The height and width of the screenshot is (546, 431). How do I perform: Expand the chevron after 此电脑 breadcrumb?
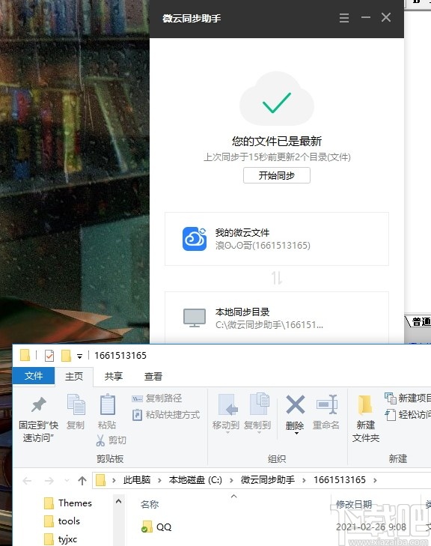(x=159, y=481)
